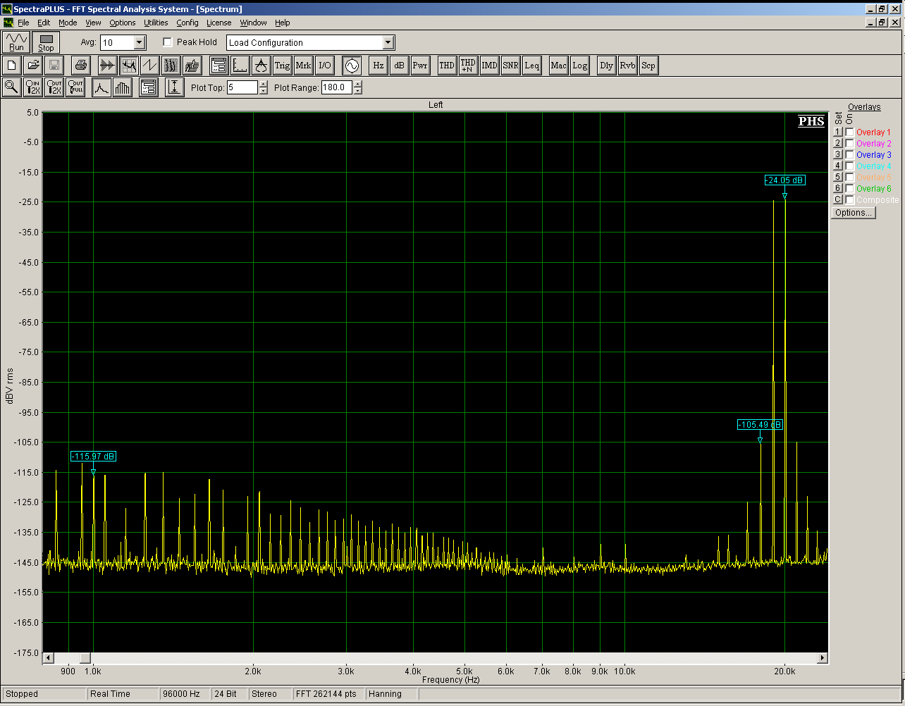Create a new file with blank page icon
The image size is (905, 706).
[12, 66]
